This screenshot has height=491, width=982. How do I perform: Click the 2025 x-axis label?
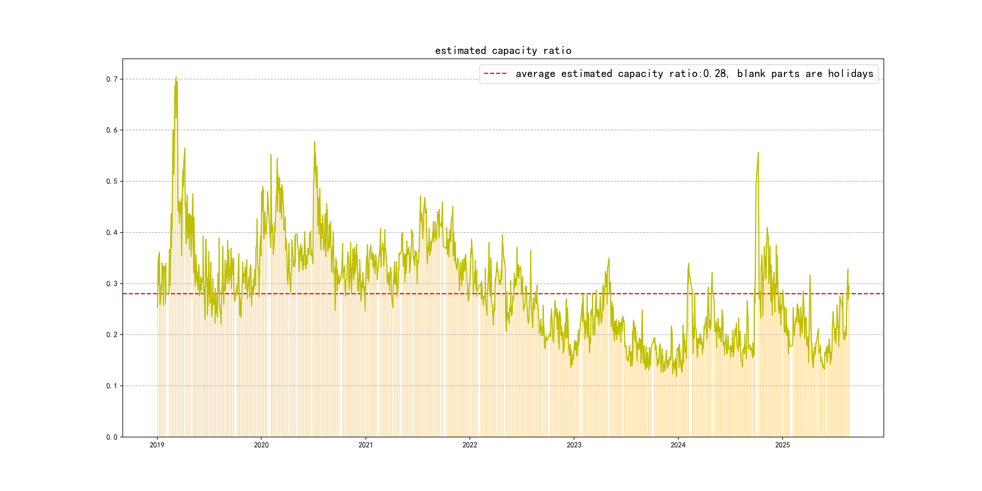(782, 445)
